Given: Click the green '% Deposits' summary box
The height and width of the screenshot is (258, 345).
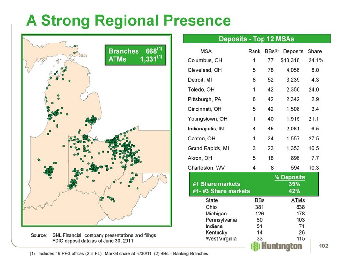Looking at the screenshot, I should 256,184.
